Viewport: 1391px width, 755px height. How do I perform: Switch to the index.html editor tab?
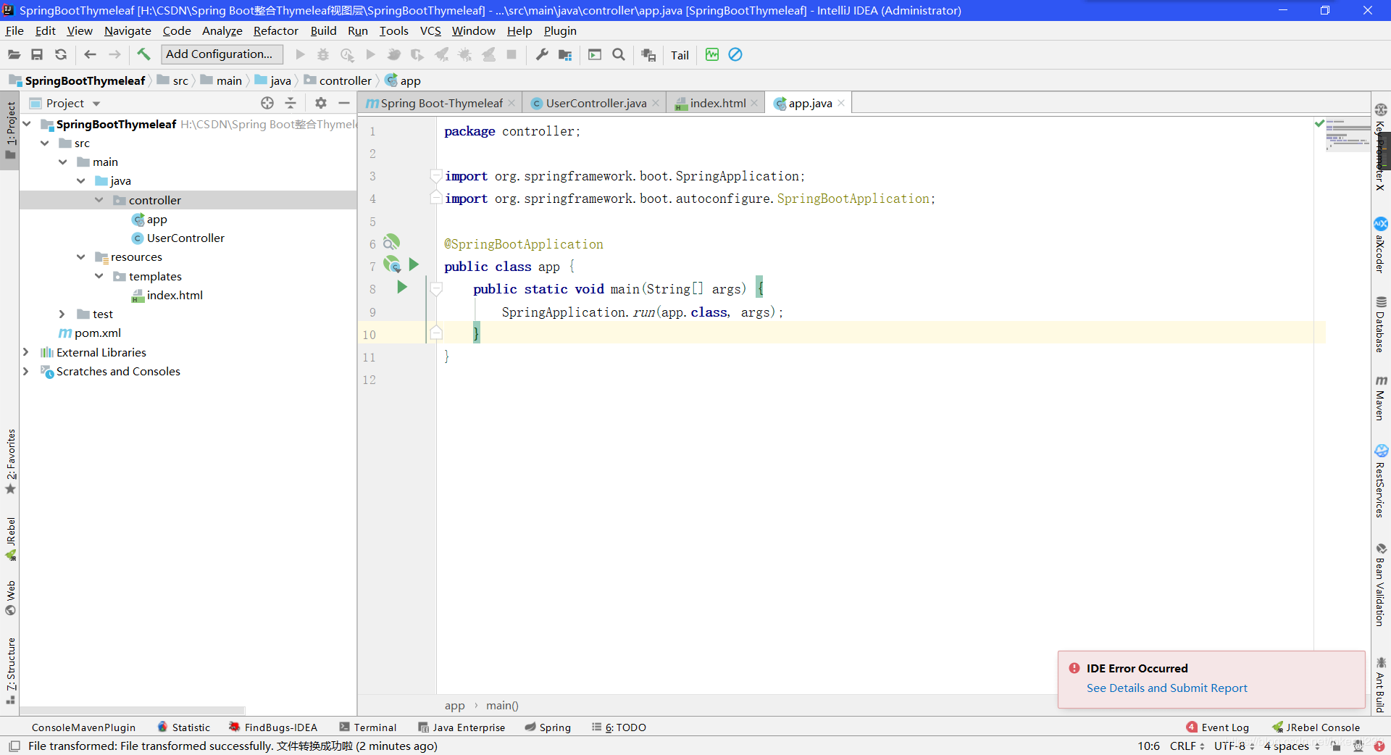(x=717, y=103)
